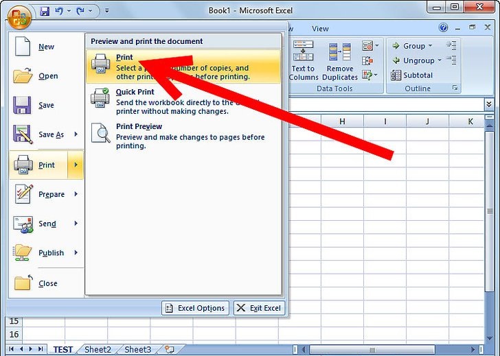Expand the Prepare submenu arrow
The image size is (500, 356).
76,194
